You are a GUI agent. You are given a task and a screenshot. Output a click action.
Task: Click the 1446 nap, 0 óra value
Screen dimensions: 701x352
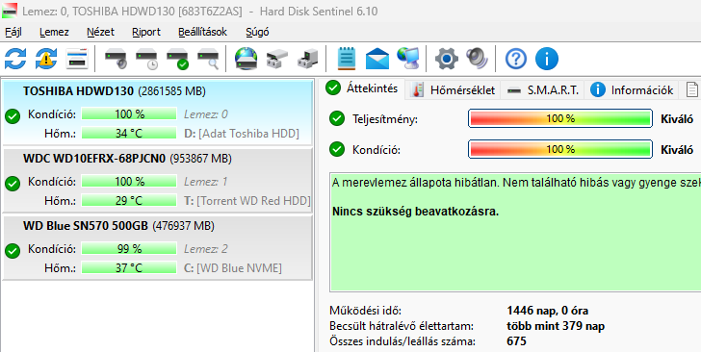[x=547, y=311]
